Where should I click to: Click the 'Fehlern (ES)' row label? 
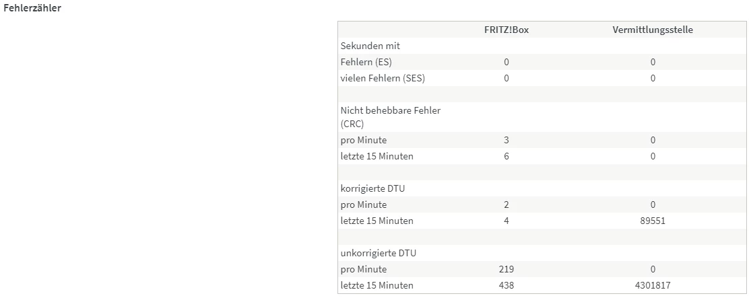[x=366, y=62]
